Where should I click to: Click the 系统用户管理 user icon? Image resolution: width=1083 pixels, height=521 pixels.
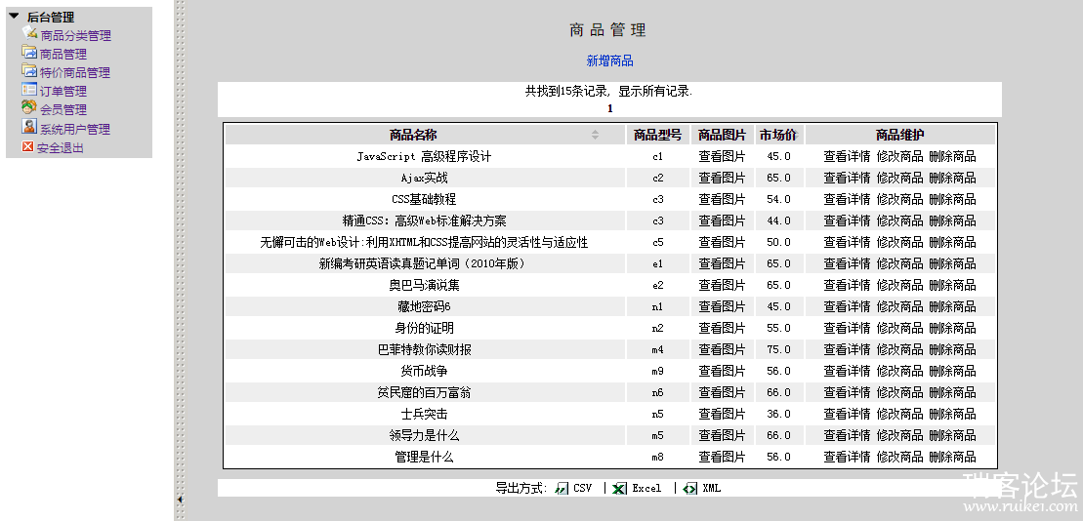coord(29,126)
